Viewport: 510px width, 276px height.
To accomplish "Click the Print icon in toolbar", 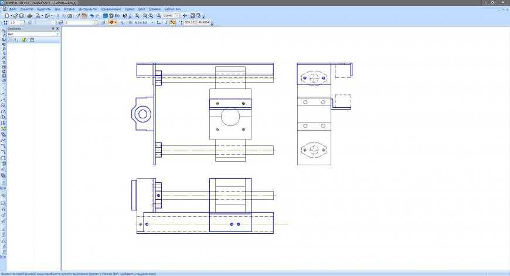I will click(29, 16).
